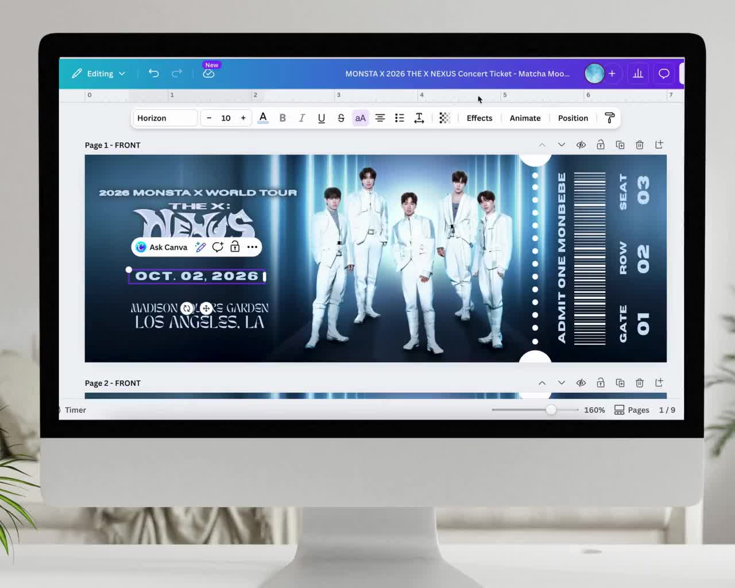Toggle strikethrough formatting
Screen dimensions: 735x588
[341, 118]
